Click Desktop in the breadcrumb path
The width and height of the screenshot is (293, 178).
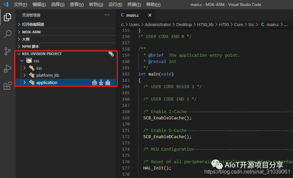click(184, 25)
